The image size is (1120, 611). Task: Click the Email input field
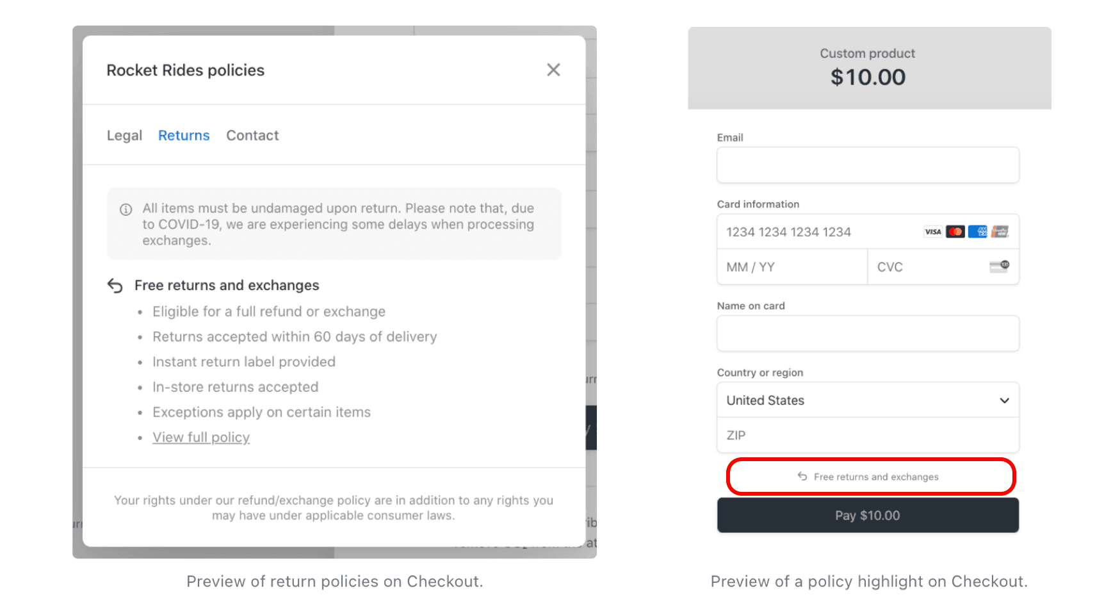click(x=867, y=165)
